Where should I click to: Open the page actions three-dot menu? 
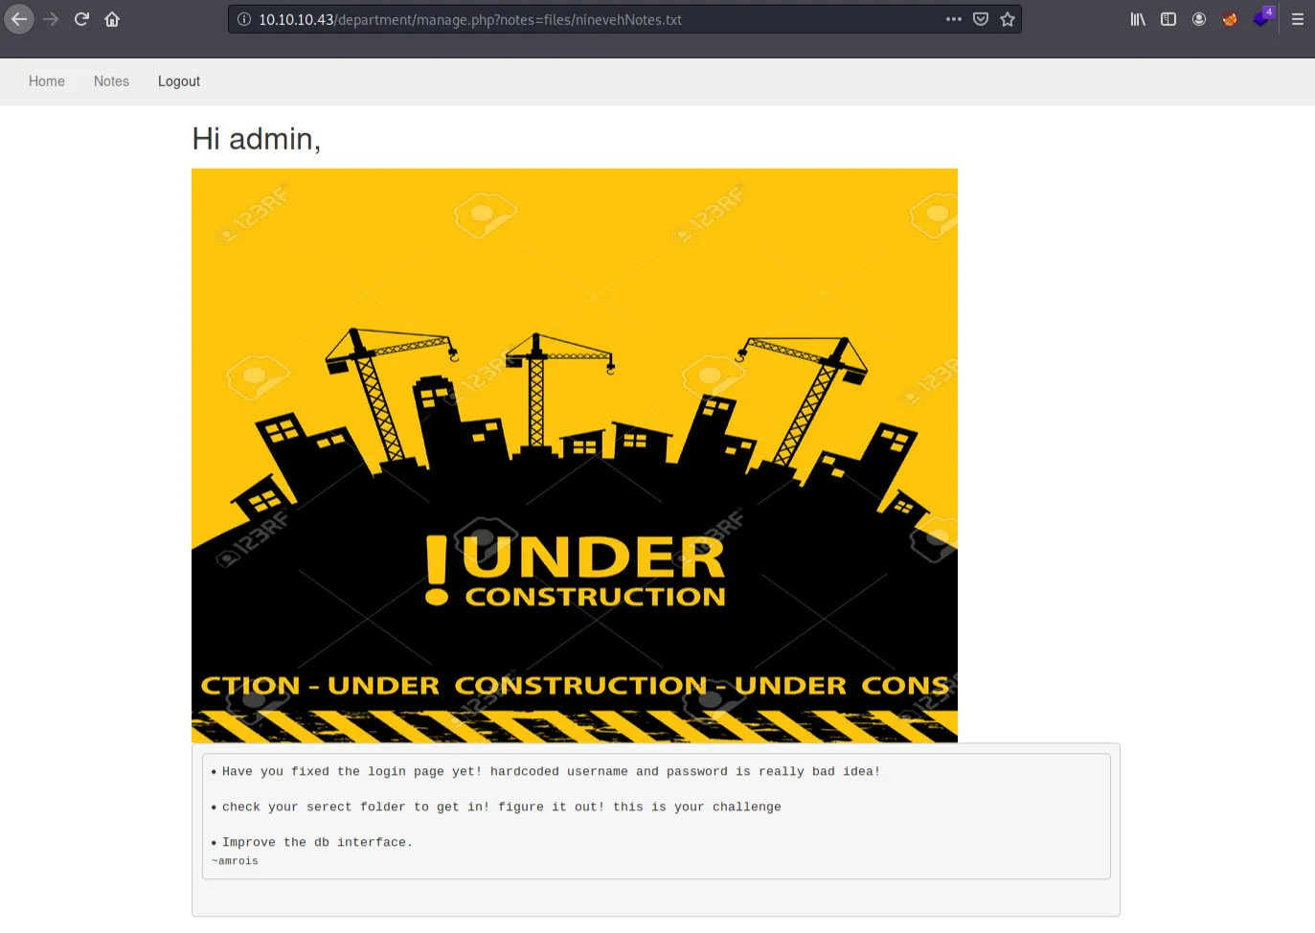point(953,19)
